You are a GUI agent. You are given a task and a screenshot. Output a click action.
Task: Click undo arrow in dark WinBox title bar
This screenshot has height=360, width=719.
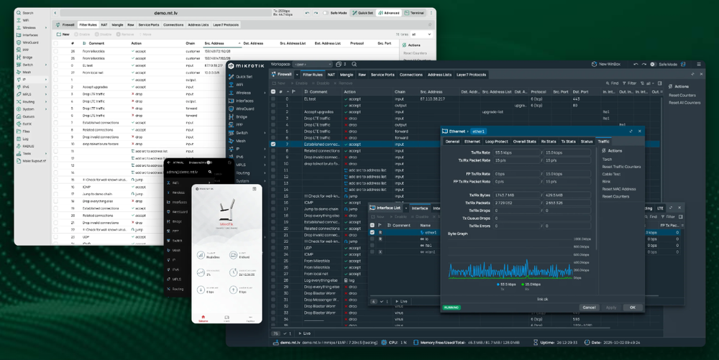636,64
